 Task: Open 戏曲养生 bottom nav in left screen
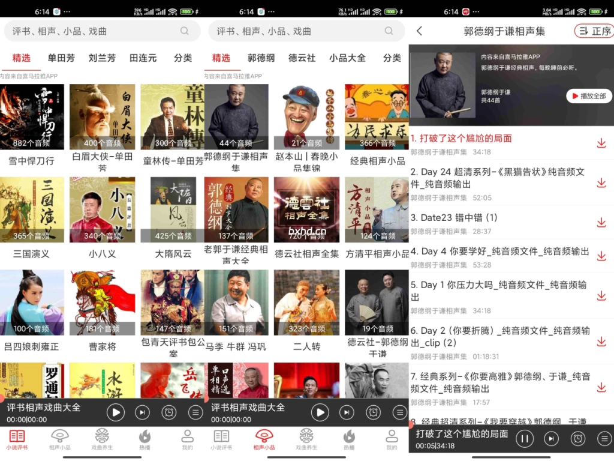[x=102, y=439]
